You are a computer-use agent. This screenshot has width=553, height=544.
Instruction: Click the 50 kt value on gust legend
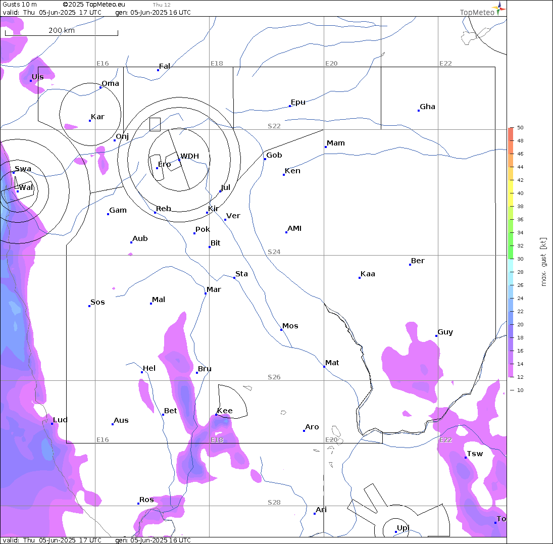click(x=520, y=128)
